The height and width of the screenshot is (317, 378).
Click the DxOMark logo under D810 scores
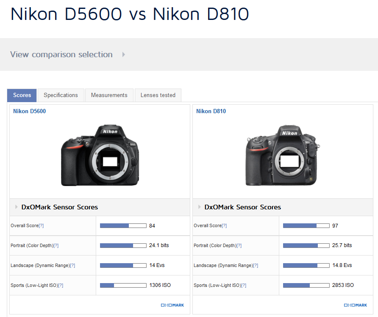coord(356,305)
